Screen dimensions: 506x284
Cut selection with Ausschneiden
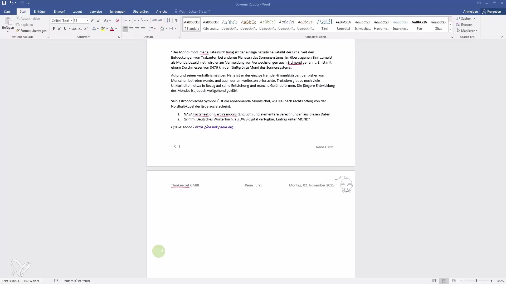tap(28, 19)
